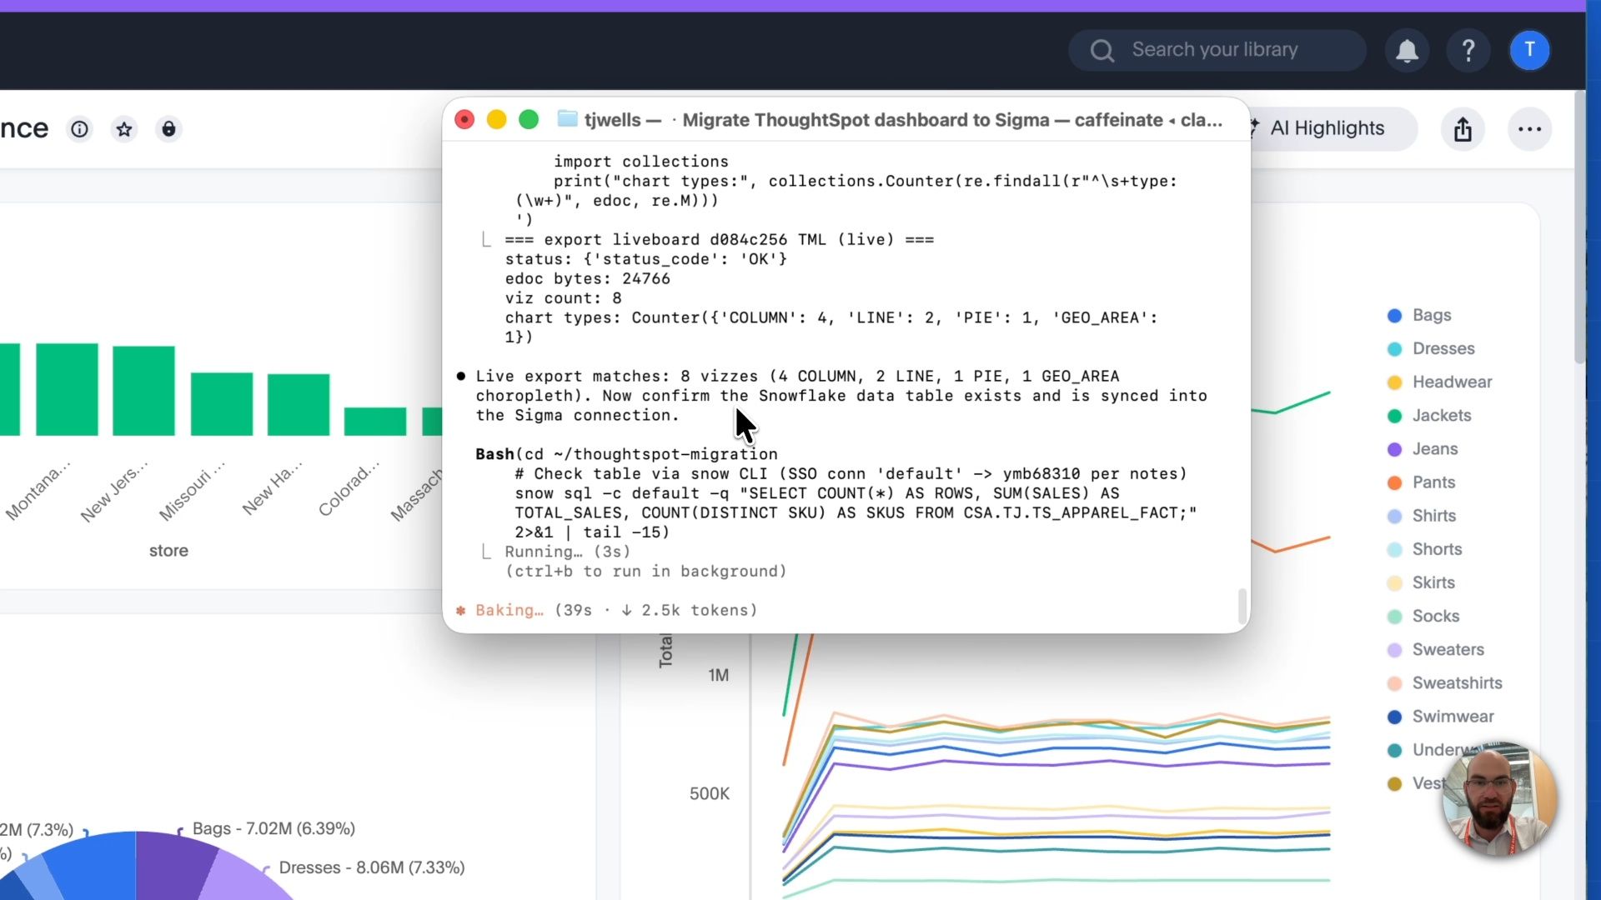Click the Jackets legend label

point(1442,415)
